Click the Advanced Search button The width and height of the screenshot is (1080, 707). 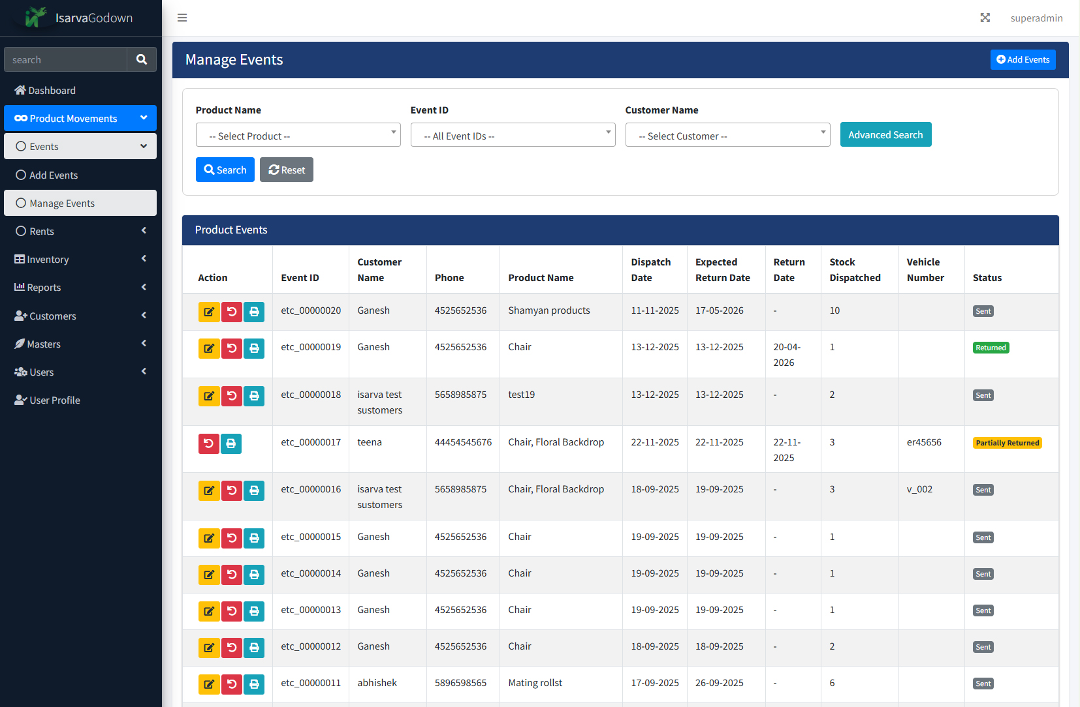click(885, 134)
